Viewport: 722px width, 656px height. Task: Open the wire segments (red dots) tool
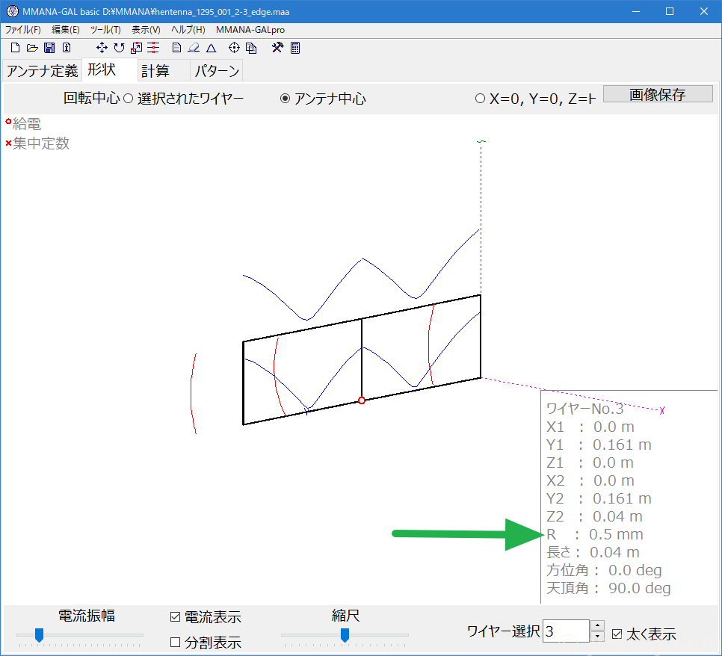(153, 48)
